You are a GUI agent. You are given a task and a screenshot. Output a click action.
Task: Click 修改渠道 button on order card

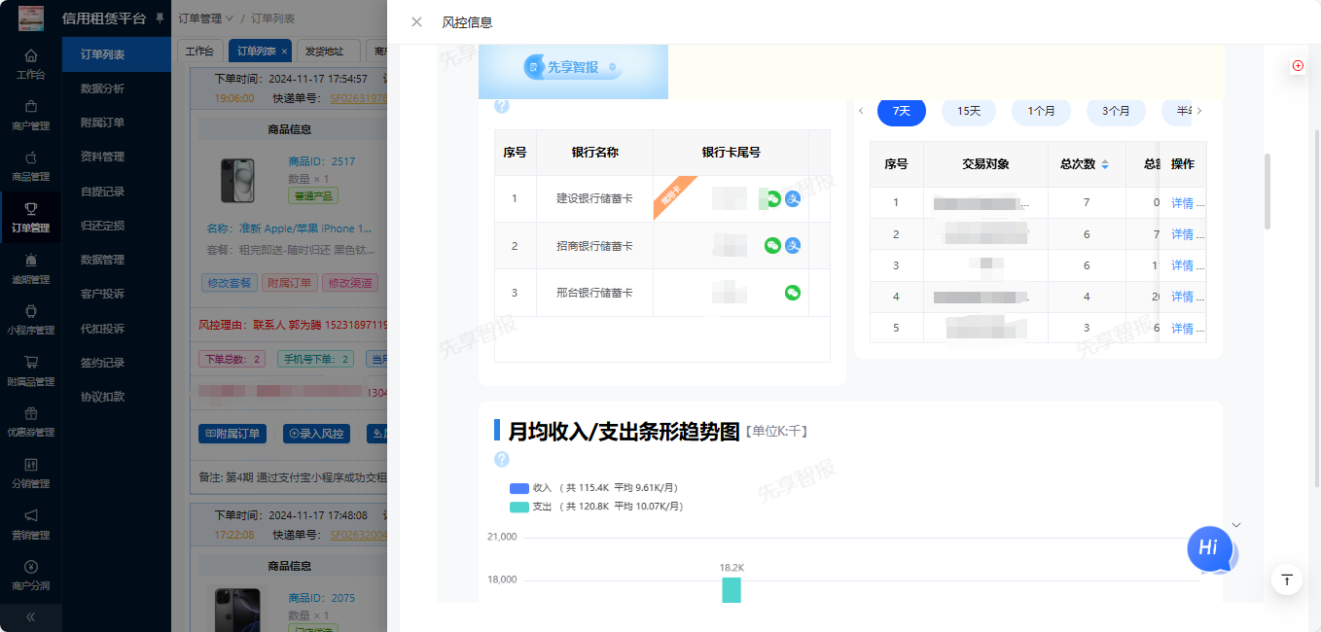pos(351,283)
